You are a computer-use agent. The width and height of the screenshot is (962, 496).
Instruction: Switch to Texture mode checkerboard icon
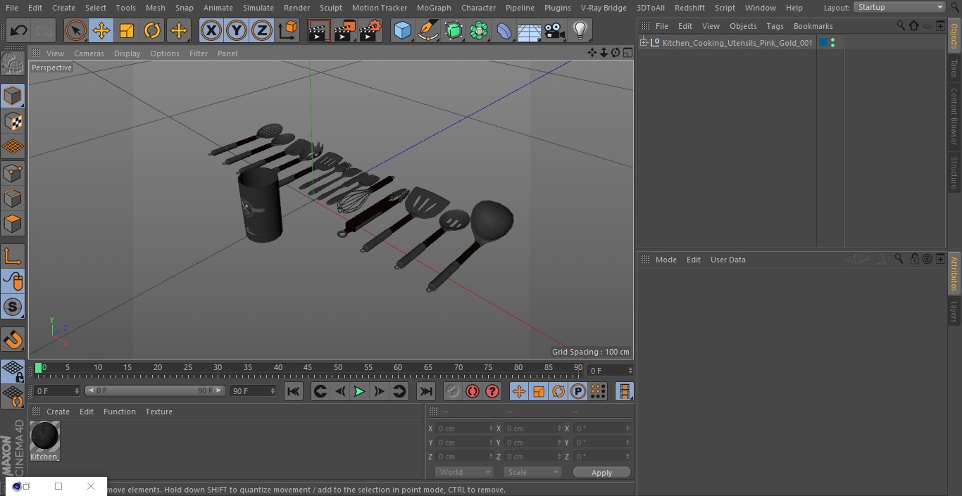[13, 122]
